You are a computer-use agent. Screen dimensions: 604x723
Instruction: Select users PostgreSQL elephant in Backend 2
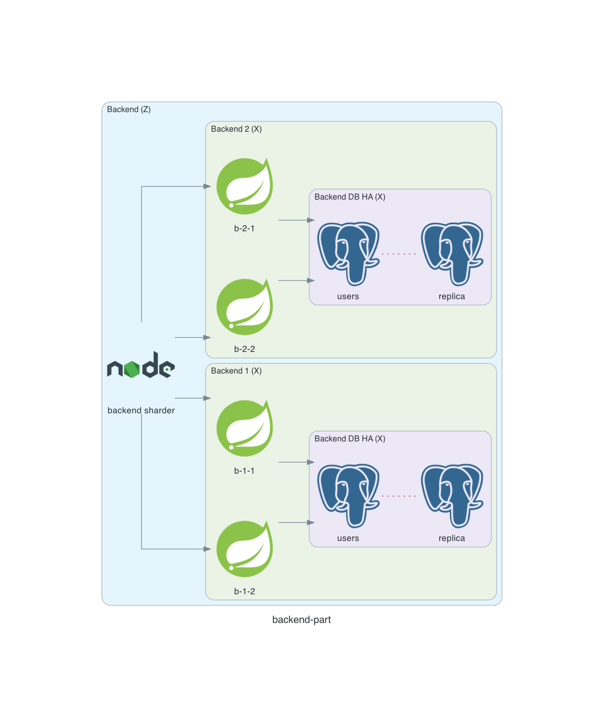click(x=348, y=253)
